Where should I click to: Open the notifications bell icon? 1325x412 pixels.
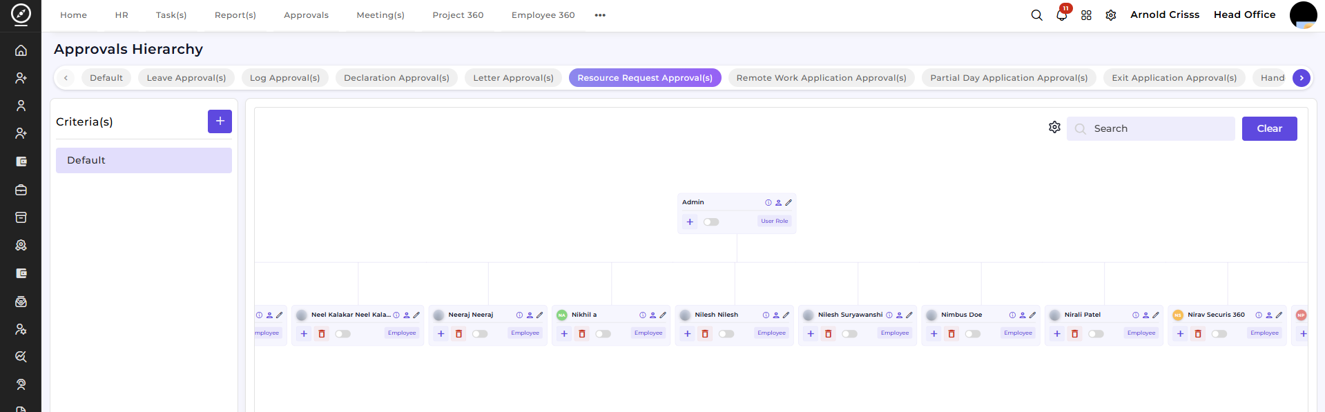click(x=1061, y=15)
